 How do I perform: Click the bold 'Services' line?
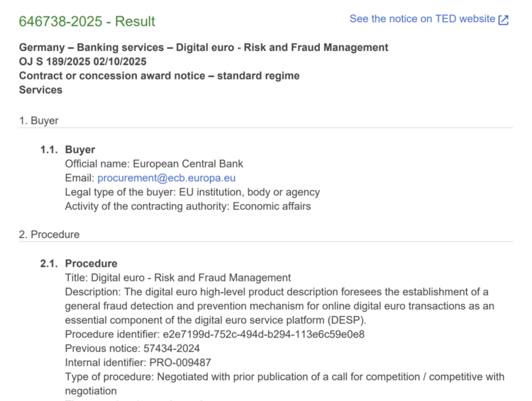tap(40, 90)
